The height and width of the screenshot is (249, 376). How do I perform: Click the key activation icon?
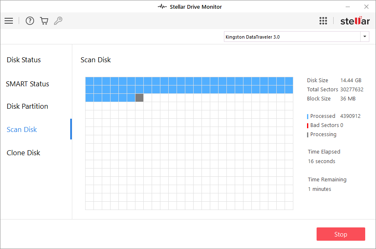(58, 21)
